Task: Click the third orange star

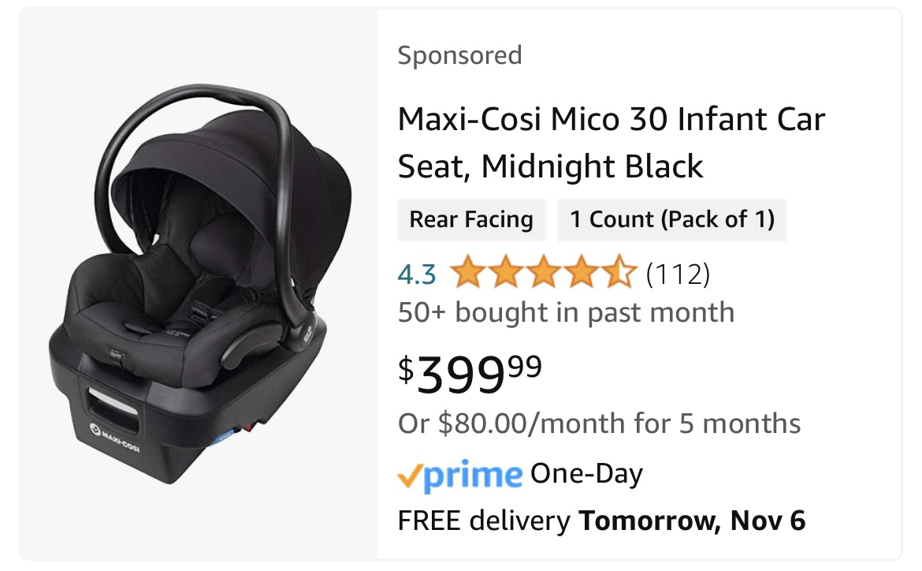Action: coord(544,272)
